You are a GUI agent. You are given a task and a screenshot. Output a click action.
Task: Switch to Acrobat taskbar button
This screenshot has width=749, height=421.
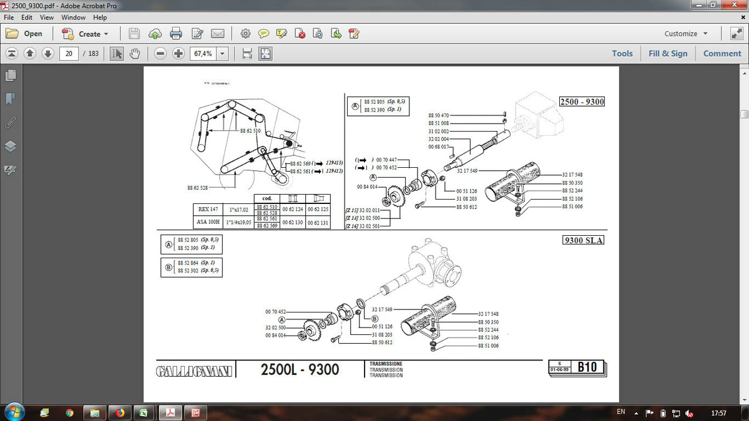[169, 412]
